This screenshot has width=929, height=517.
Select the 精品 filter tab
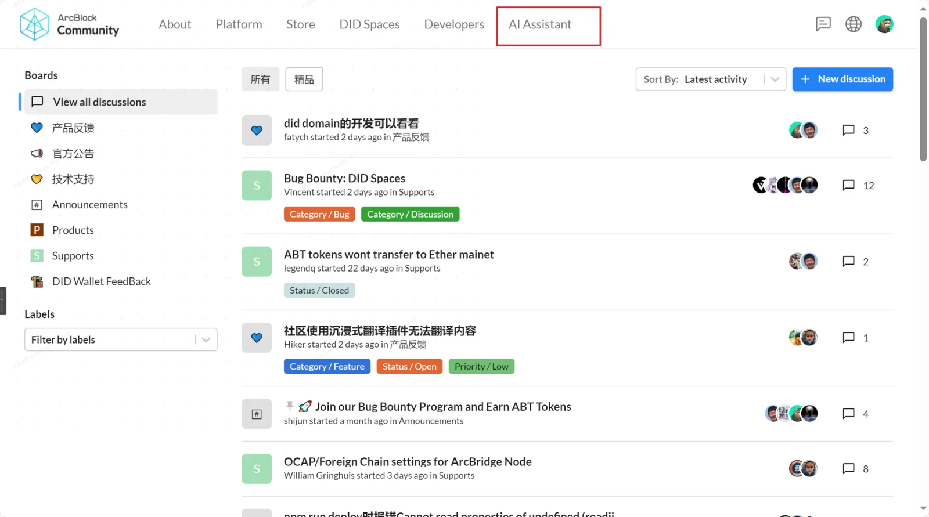point(304,79)
